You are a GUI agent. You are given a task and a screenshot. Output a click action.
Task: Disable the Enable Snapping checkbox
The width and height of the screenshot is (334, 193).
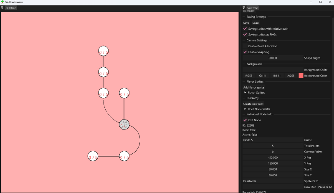coord(245,52)
